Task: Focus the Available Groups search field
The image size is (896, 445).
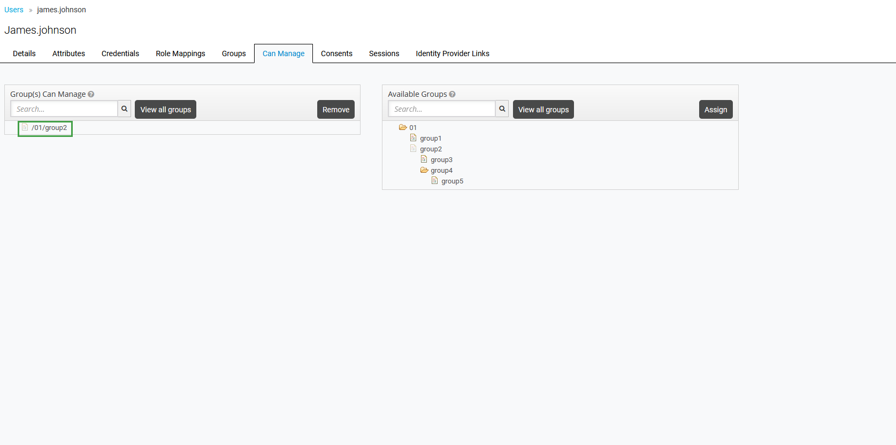Action: coord(441,109)
